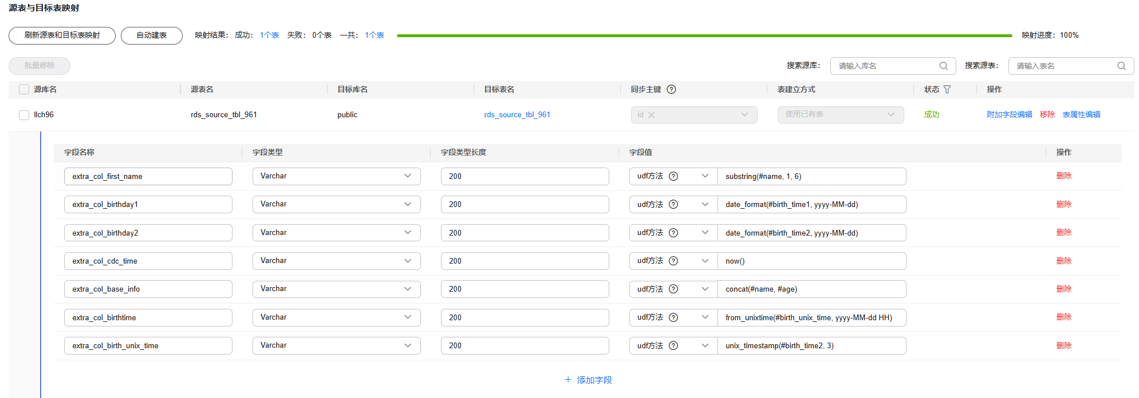Viewport: 1139px width, 398px height.
Task: Open udf方法 dropdown for extra_col_base_info row
Action: point(705,289)
